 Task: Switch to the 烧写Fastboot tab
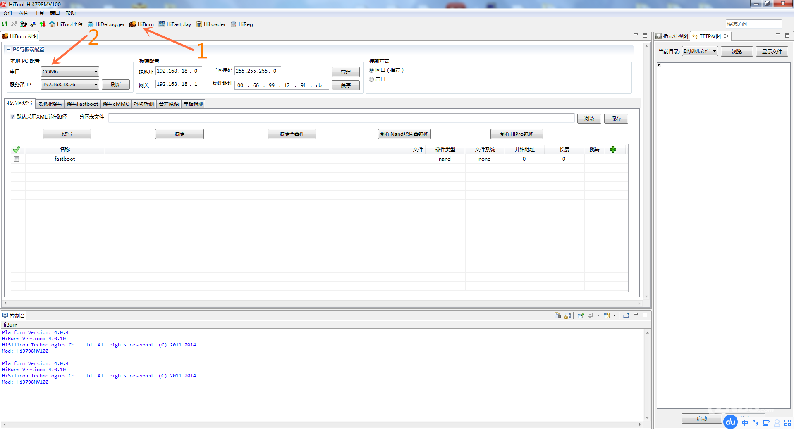(82, 104)
